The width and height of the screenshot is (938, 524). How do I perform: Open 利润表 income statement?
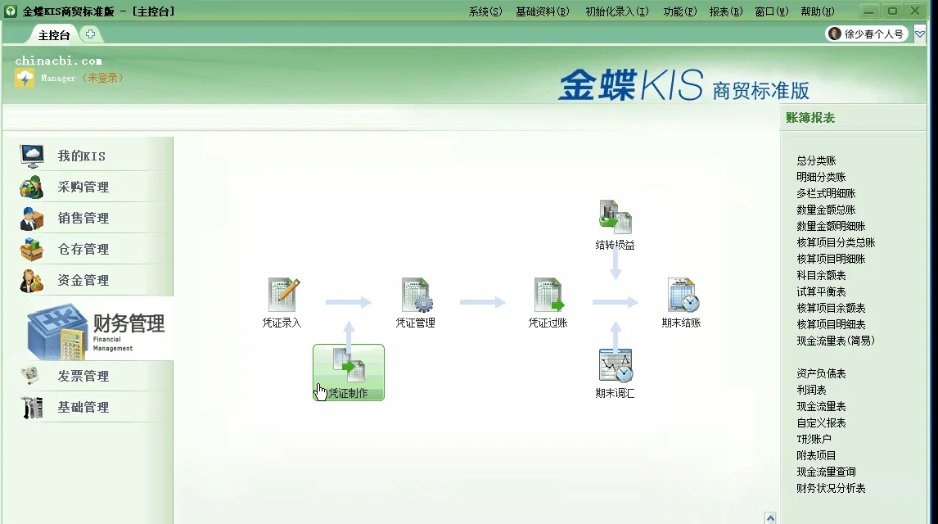(x=811, y=390)
